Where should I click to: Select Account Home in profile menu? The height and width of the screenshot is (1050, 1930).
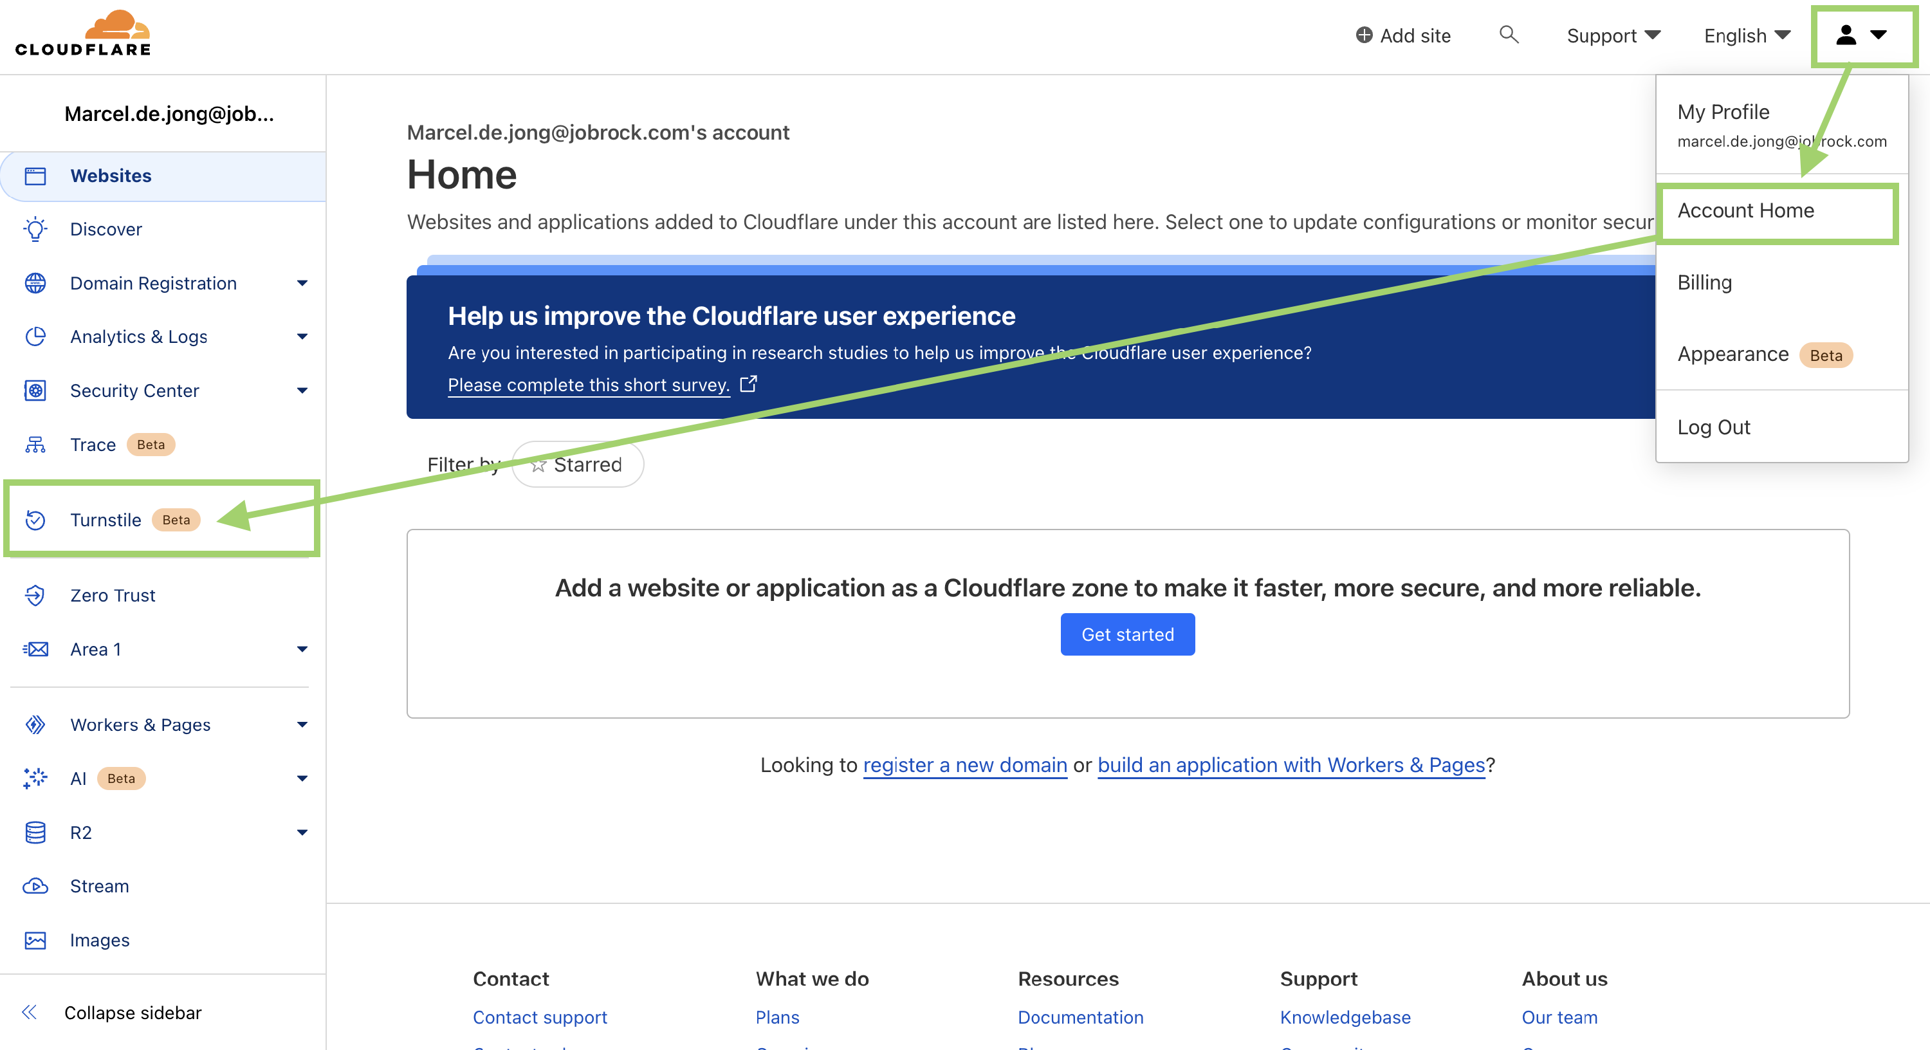click(1745, 210)
